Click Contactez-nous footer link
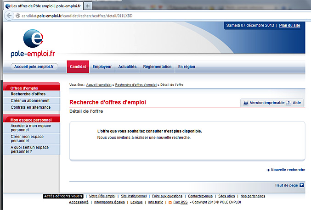 click(x=200, y=196)
